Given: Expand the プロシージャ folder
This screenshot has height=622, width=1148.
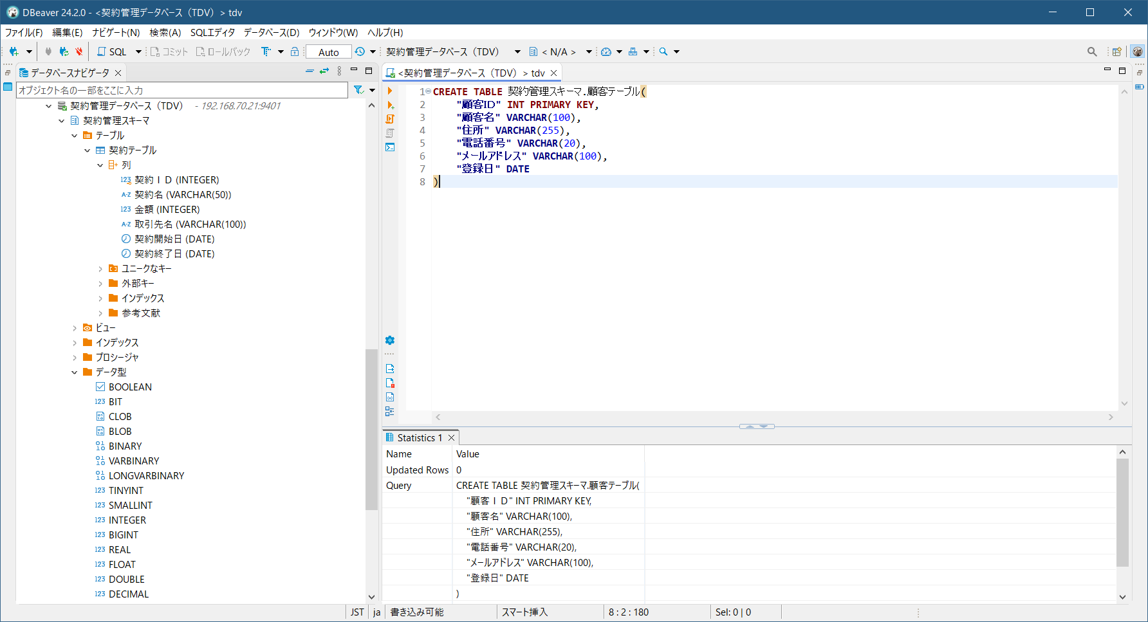Looking at the screenshot, I should point(75,358).
